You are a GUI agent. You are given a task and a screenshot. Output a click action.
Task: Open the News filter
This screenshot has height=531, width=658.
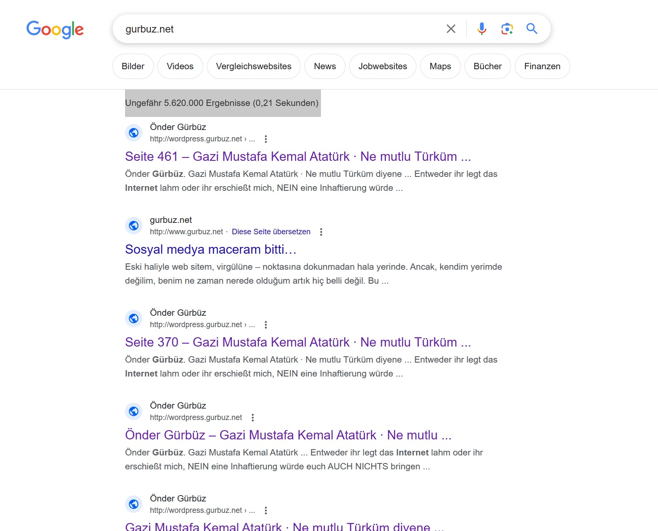[325, 66]
